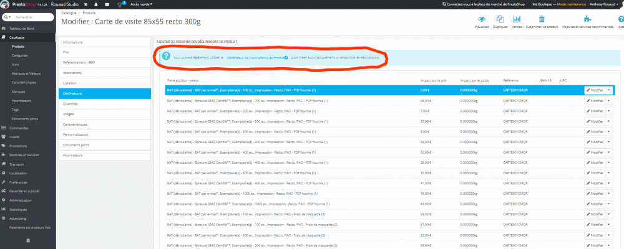
Task: Open Accès rapide dropdown
Action: tap(142, 4)
